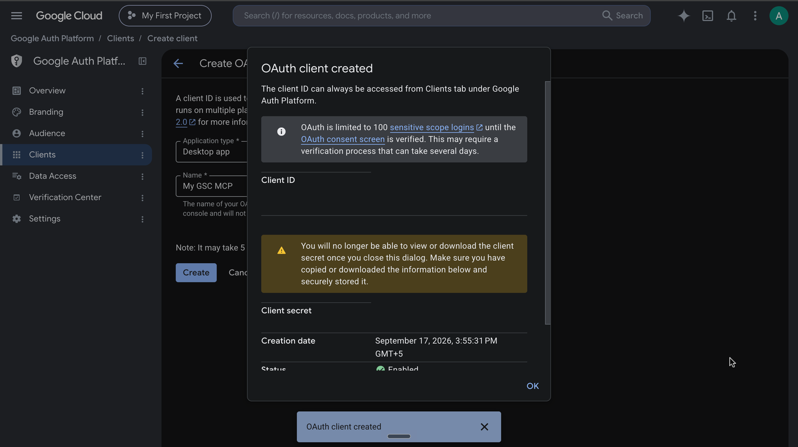Click the Google Cloud logo
This screenshot has width=798, height=447.
click(x=69, y=15)
